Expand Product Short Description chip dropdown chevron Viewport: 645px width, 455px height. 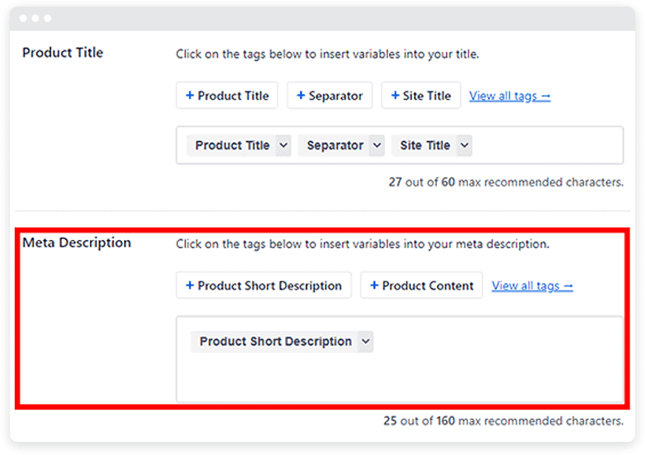(x=366, y=341)
